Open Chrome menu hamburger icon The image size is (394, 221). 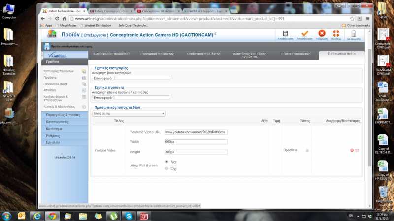pyautogui.click(x=367, y=19)
